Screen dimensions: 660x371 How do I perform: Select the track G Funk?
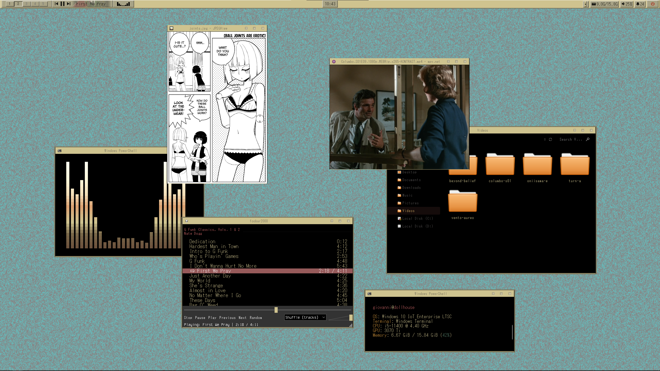tap(268, 261)
